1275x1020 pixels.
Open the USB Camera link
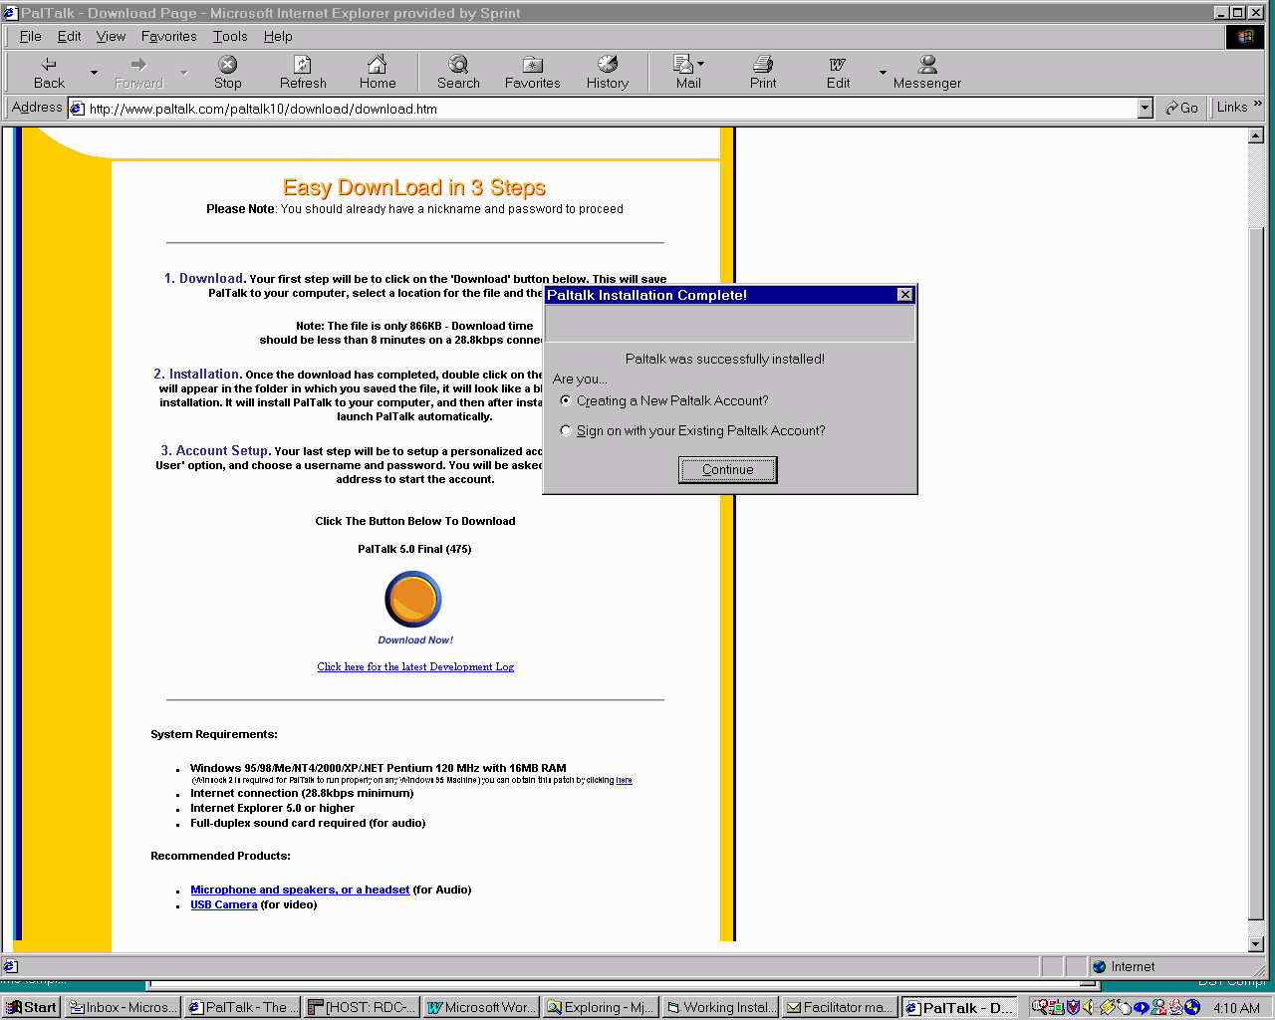223,904
